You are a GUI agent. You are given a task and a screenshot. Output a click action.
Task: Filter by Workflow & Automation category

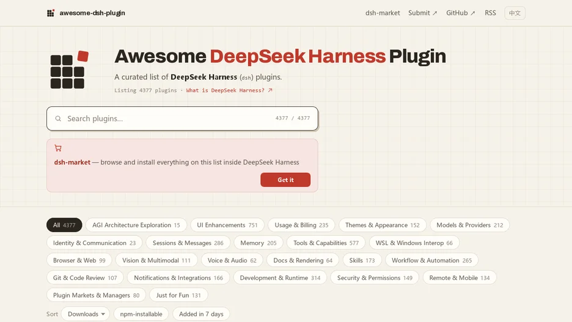(x=431, y=260)
